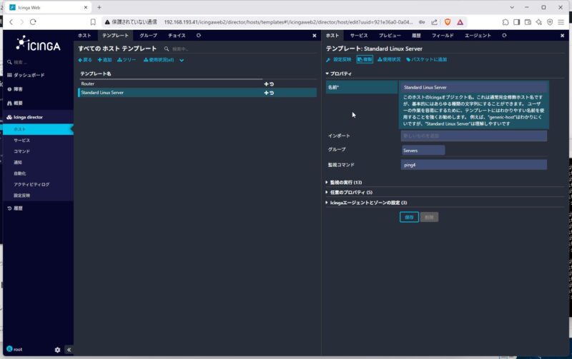Close the right pane with the X
This screenshot has width=572, height=359.
click(562, 36)
